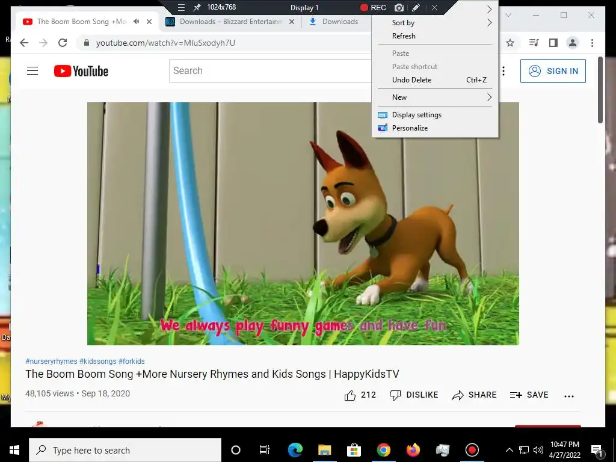Open Microsoft Store from taskbar
Viewport: 616px width, 462px height.
(354, 450)
